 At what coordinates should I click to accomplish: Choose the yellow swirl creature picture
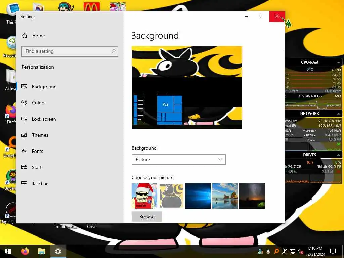171,196
